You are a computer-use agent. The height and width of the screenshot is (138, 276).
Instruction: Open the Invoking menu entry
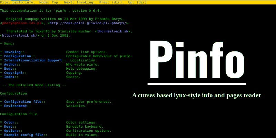[x=12, y=52]
